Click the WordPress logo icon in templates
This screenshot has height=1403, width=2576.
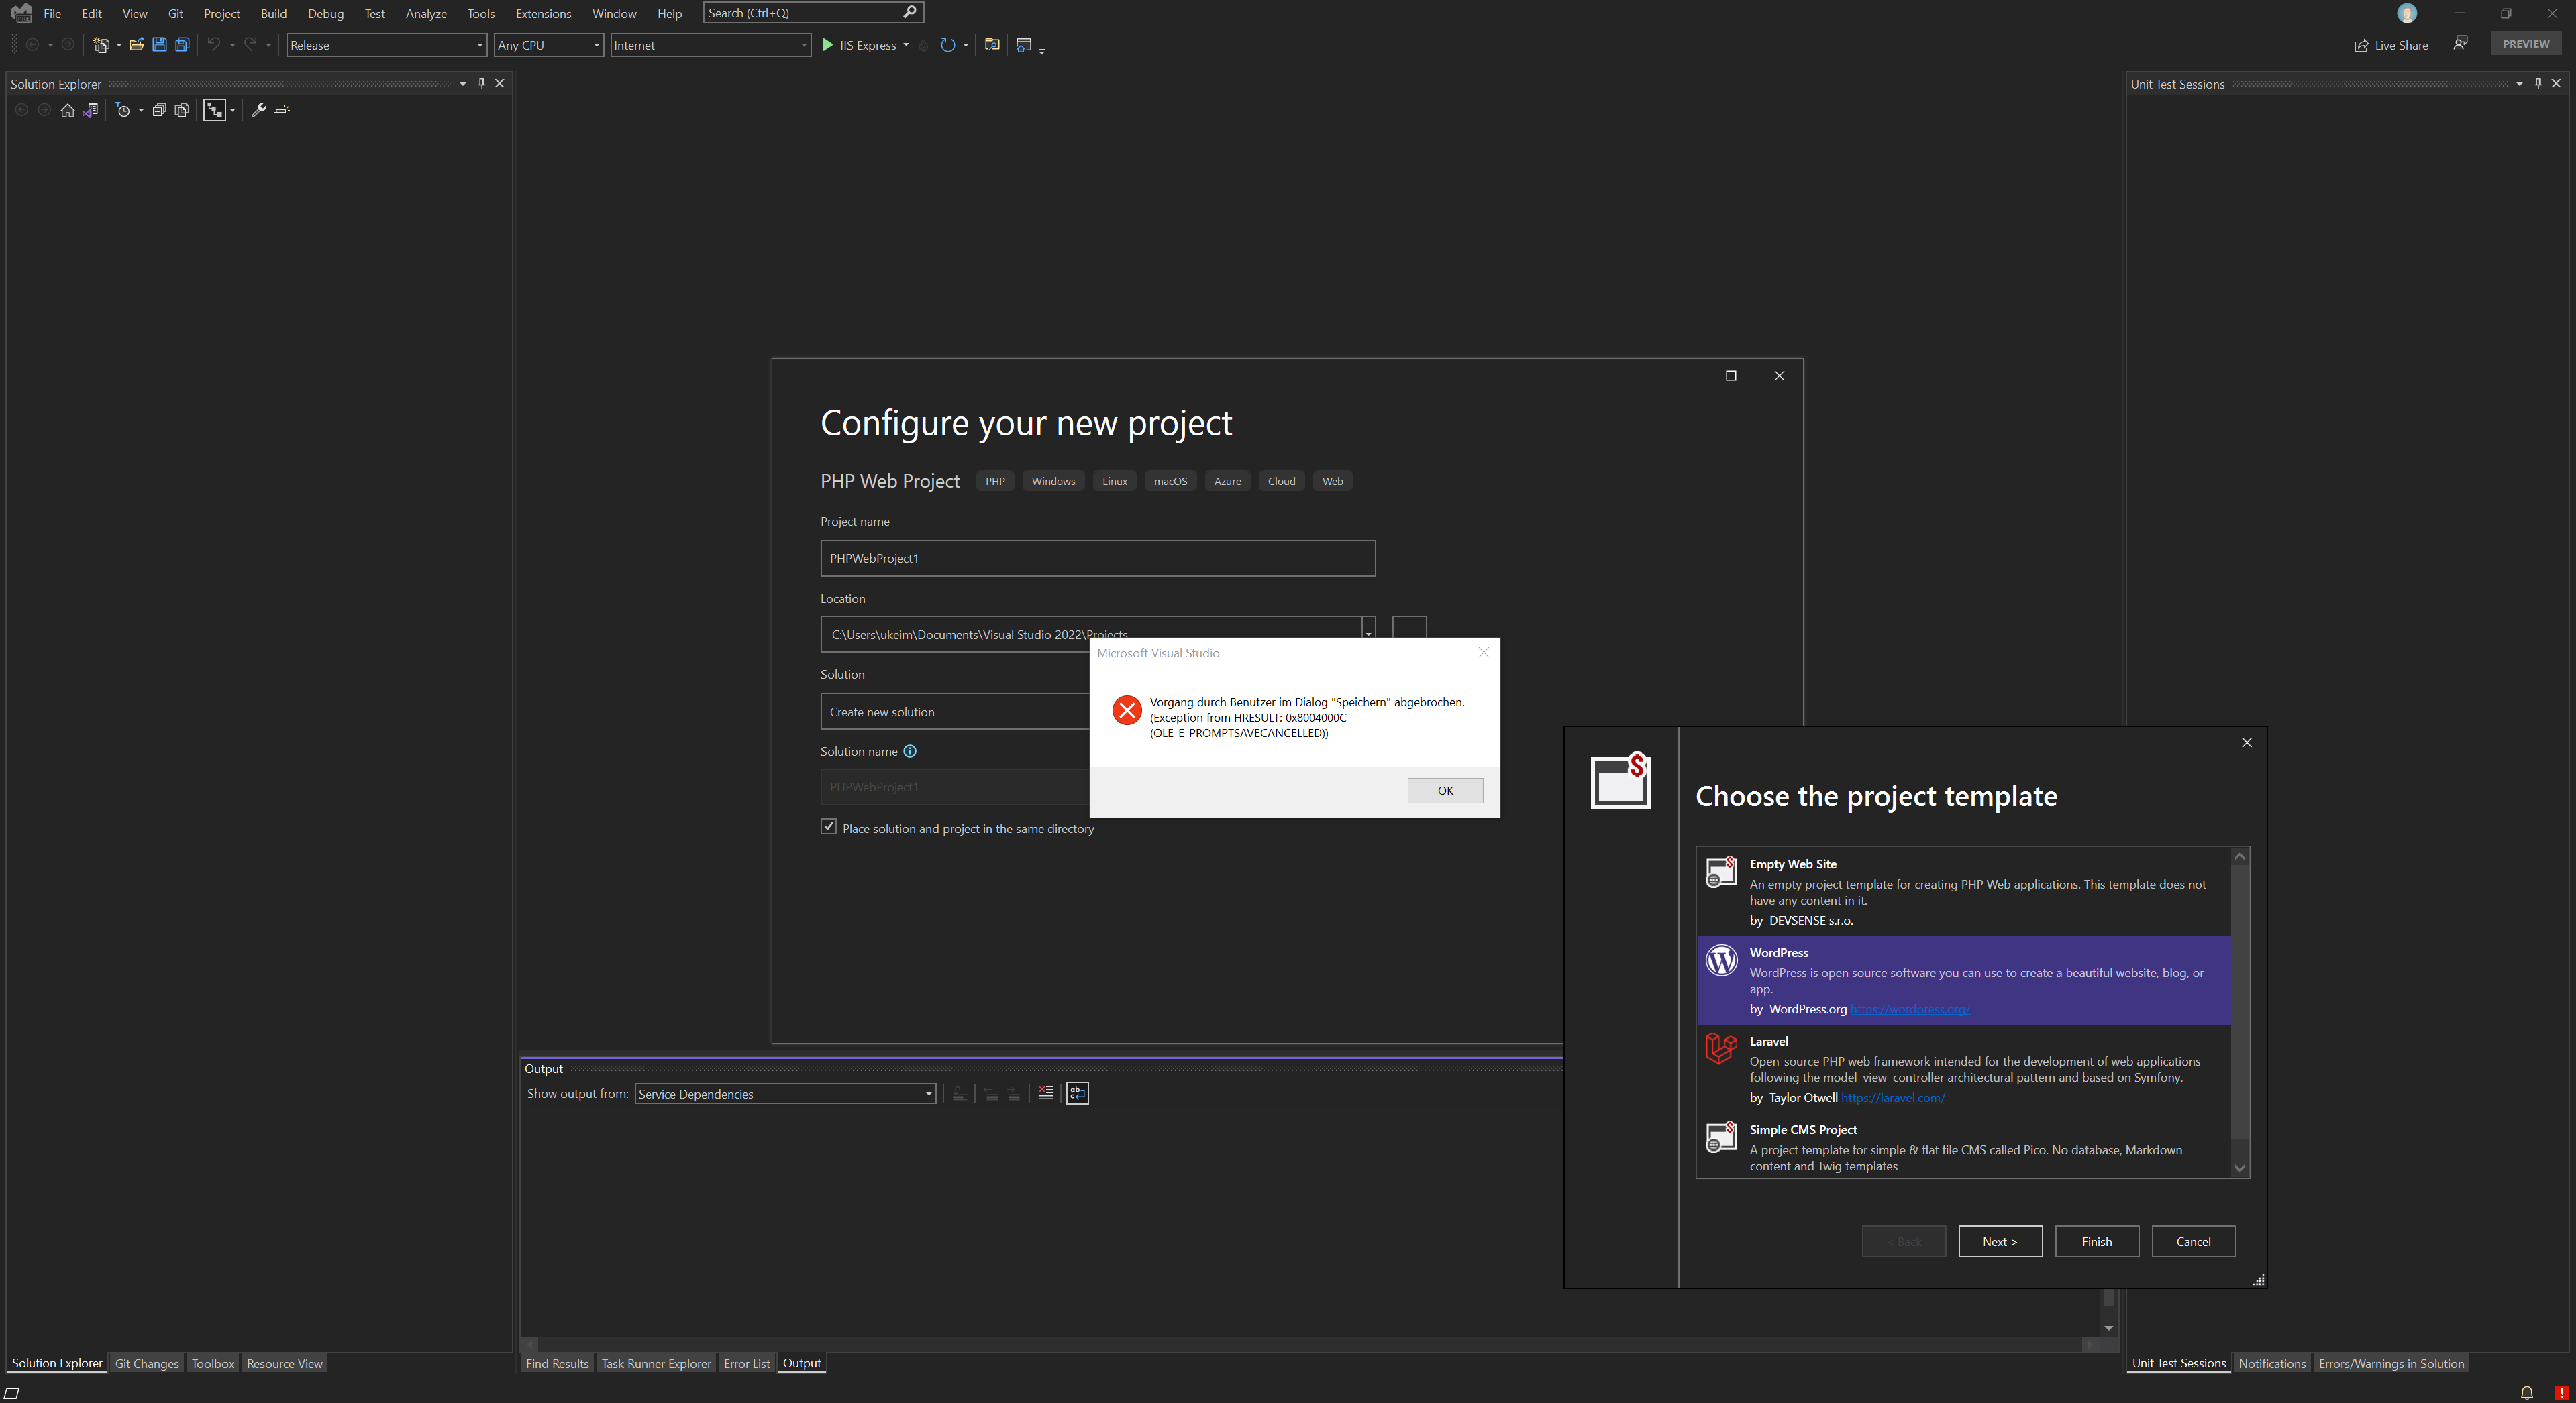coord(1721,960)
